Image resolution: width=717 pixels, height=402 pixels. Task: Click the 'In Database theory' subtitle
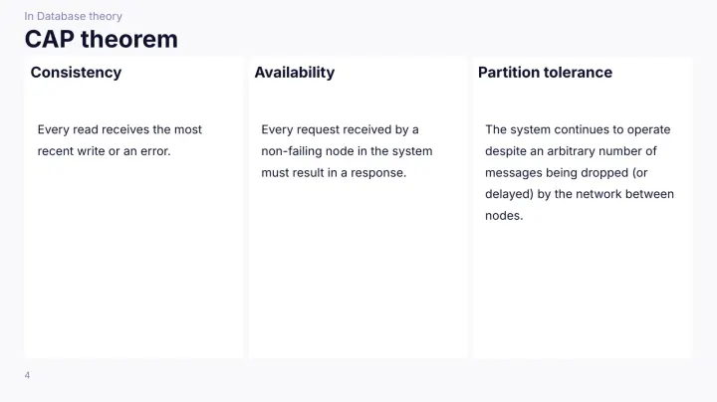(73, 16)
